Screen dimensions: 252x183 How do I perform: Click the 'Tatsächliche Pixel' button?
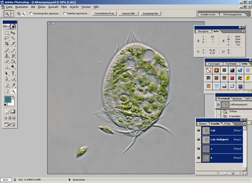(x=104, y=14)
